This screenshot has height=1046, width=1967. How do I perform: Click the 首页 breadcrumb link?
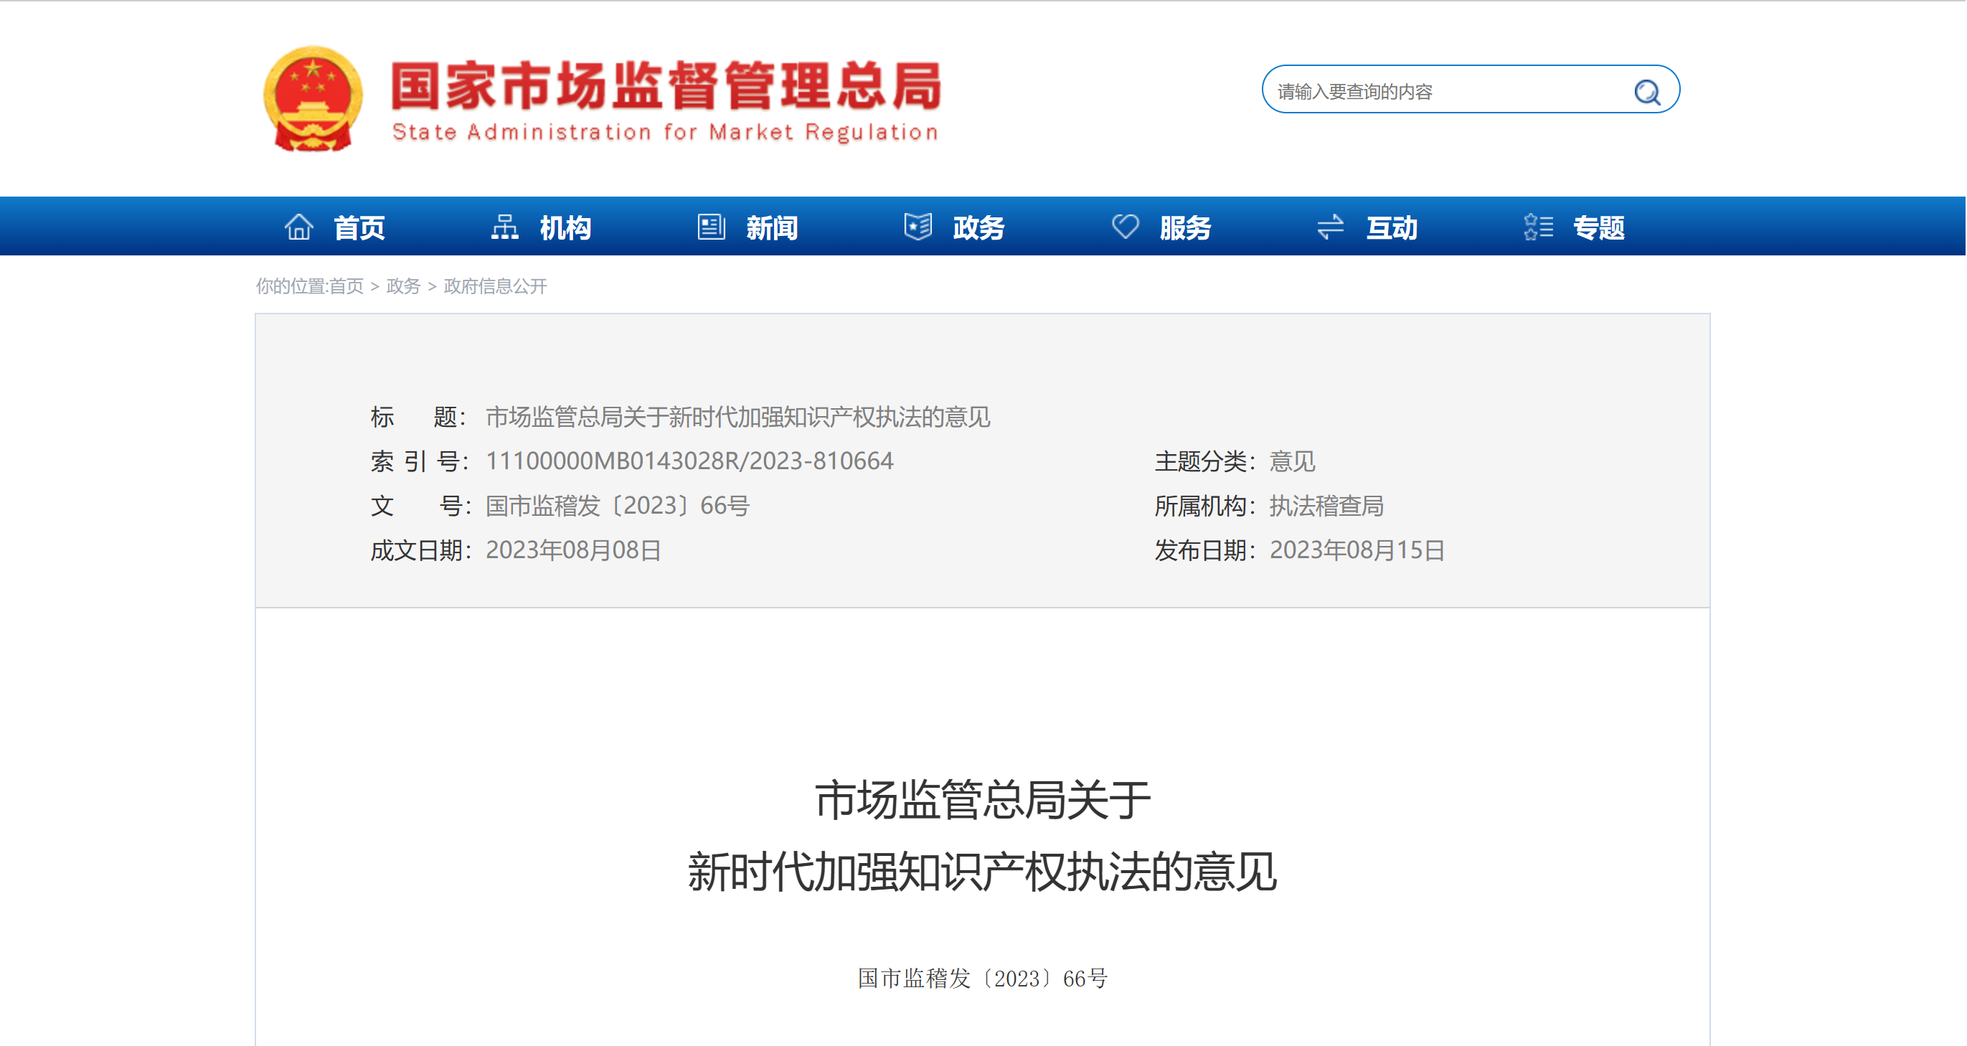(346, 286)
